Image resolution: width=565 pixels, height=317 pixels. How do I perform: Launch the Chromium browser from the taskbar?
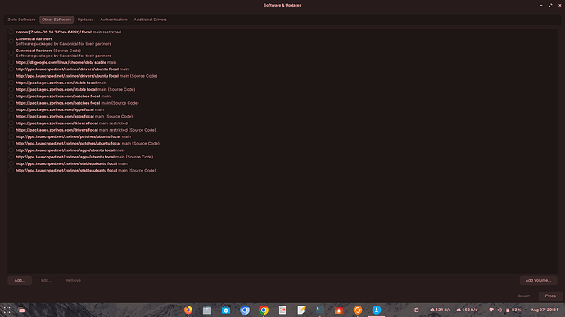click(x=245, y=310)
